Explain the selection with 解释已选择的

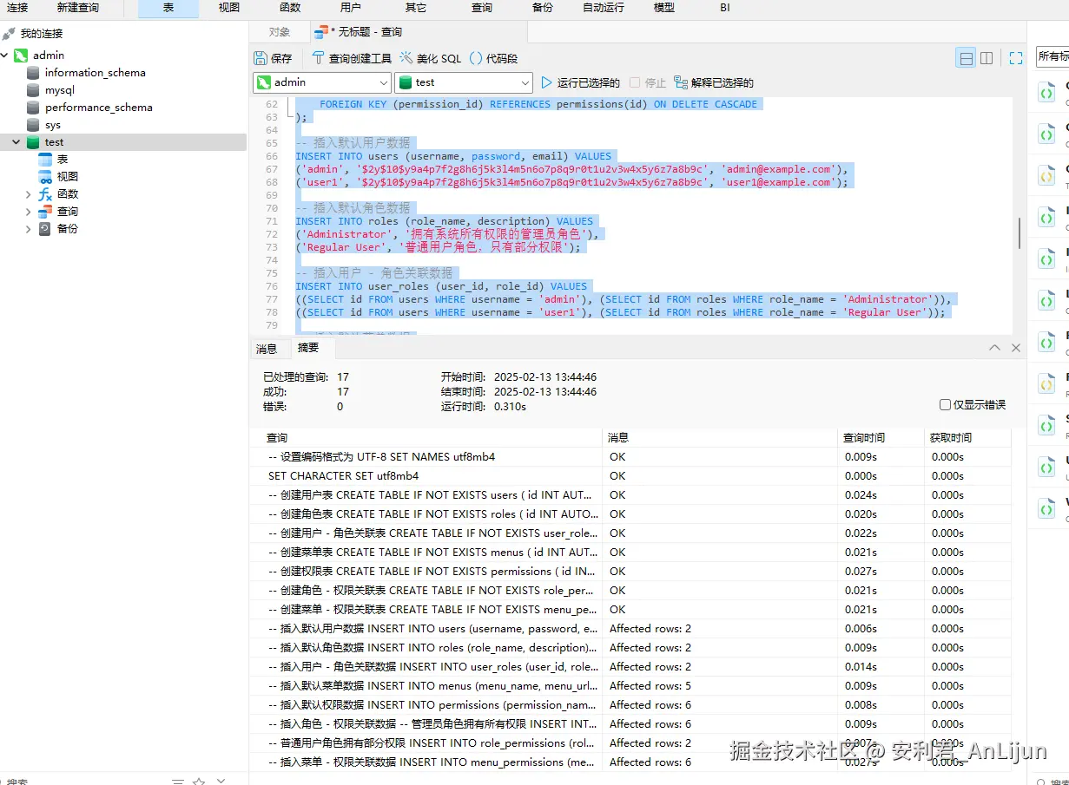(714, 82)
